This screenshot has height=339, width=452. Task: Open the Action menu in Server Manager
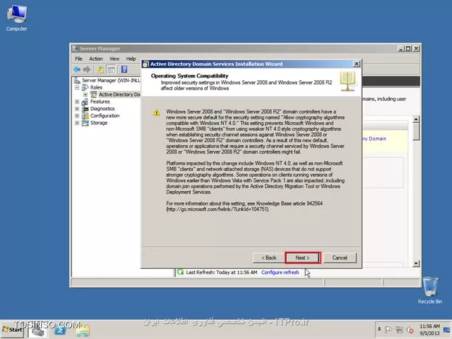pyautogui.click(x=96, y=59)
